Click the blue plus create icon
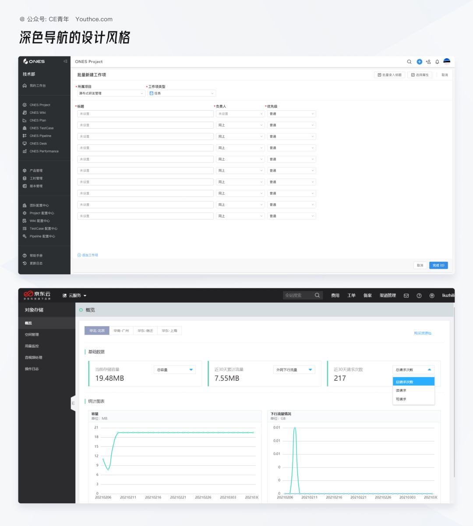 (x=419, y=62)
